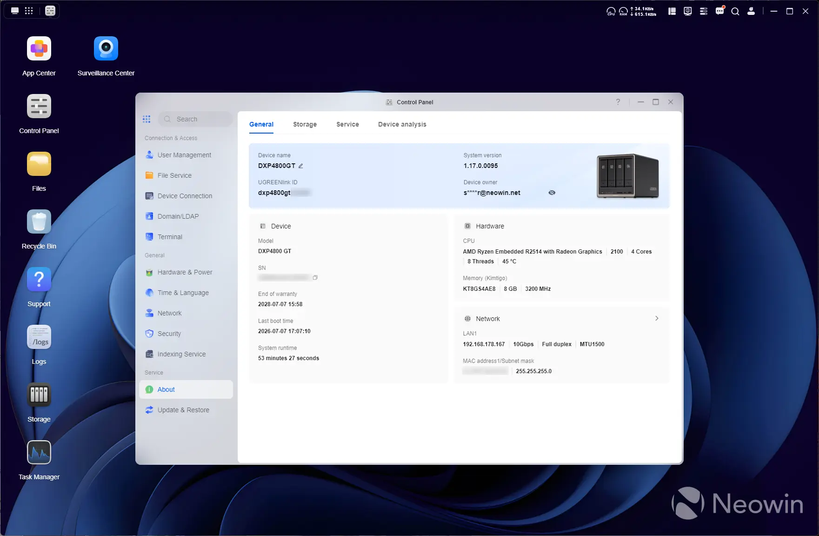Click the user account icon in the top bar

(751, 11)
